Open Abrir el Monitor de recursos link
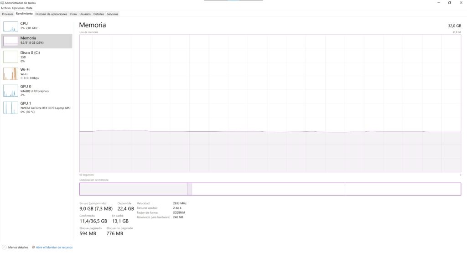The height and width of the screenshot is (253, 467). point(54,248)
